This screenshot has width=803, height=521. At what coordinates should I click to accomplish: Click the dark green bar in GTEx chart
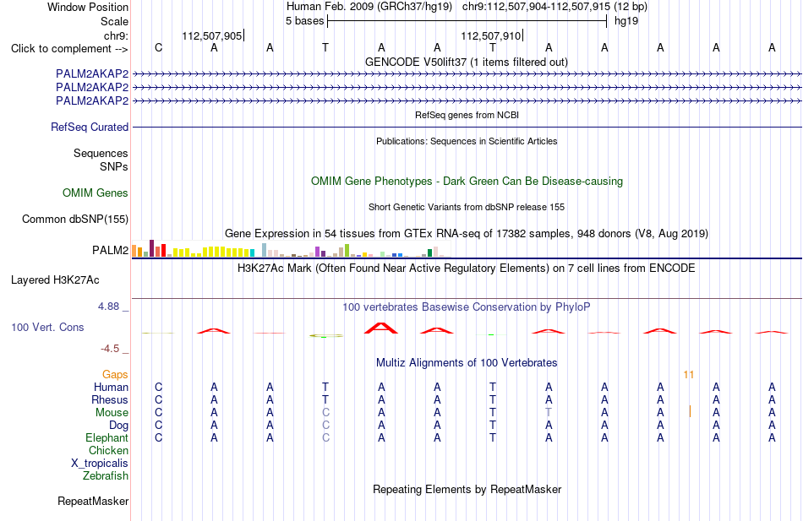tap(429, 252)
